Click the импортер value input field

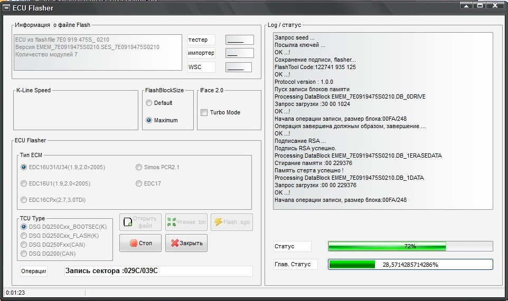pos(240,53)
